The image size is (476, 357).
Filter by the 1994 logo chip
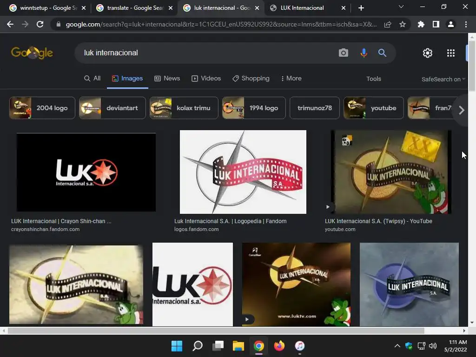pyautogui.click(x=254, y=108)
